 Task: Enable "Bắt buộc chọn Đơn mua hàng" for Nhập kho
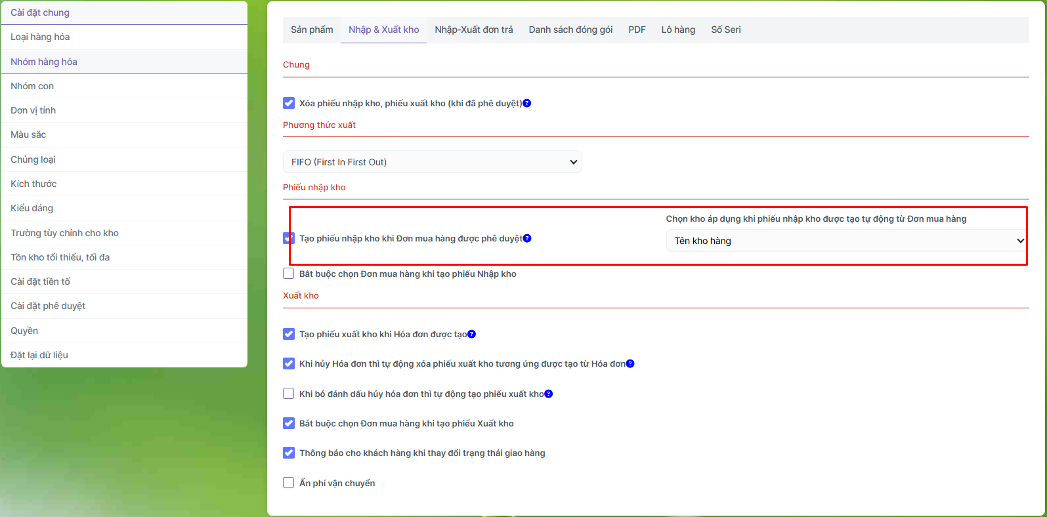tap(289, 274)
